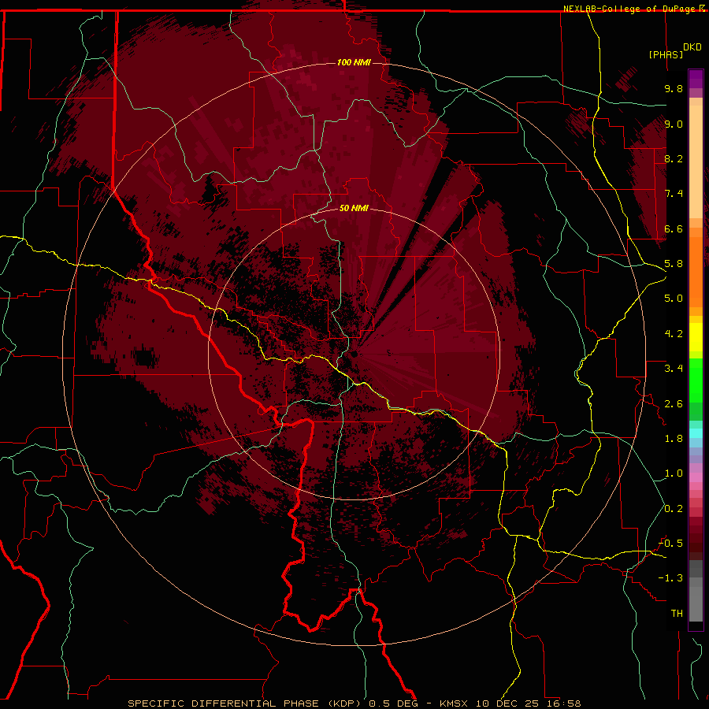Click the 6.6 value on the color scale

[x=674, y=228]
